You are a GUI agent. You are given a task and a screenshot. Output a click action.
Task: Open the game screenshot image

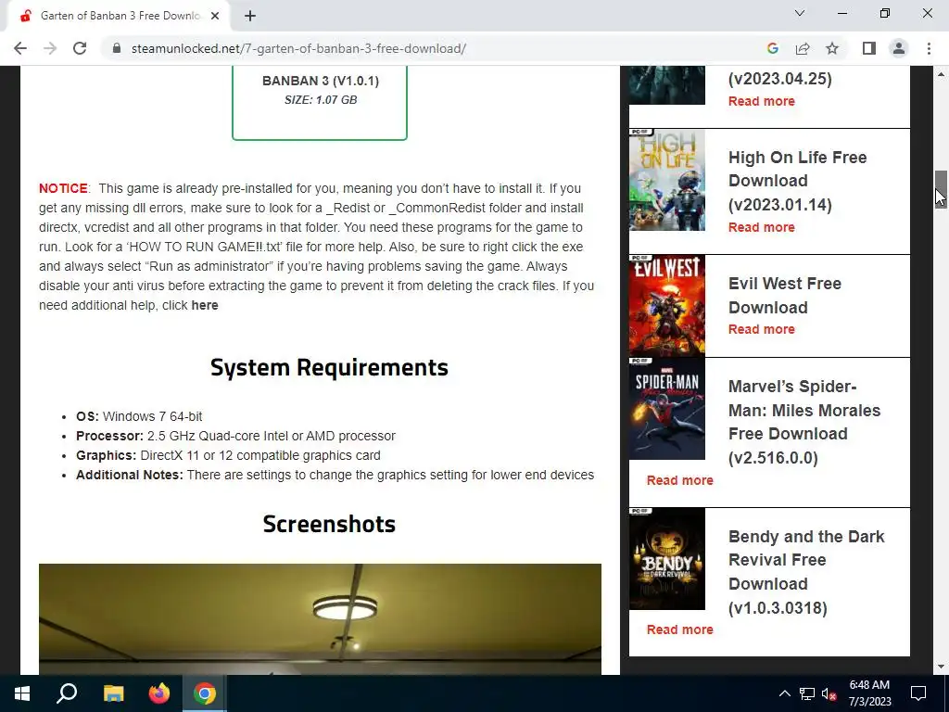point(320,618)
